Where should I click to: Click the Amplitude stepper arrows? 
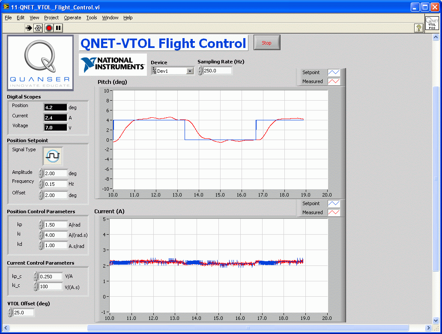click(x=41, y=173)
